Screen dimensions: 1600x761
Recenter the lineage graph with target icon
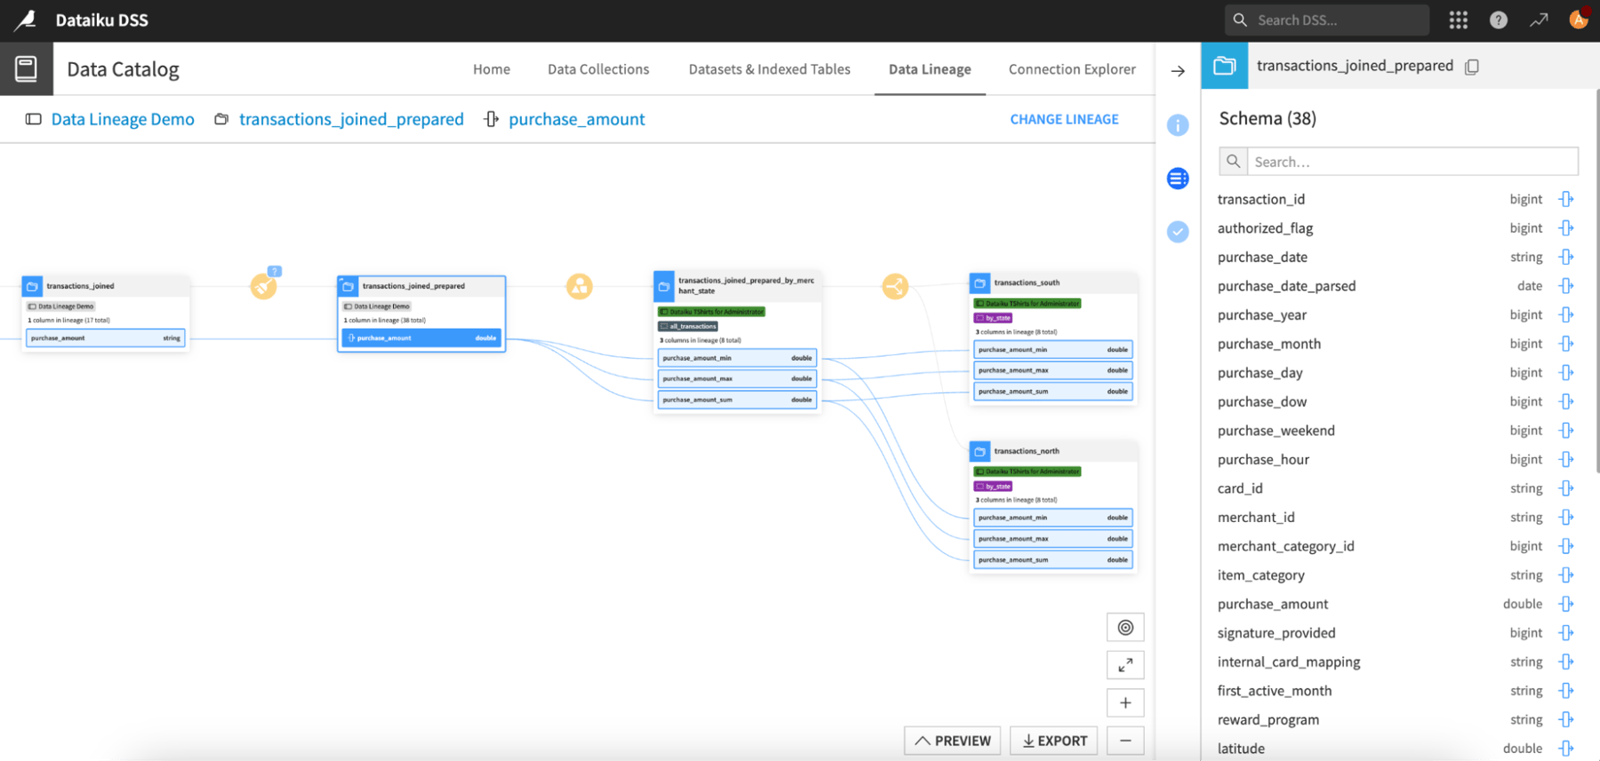tap(1125, 628)
